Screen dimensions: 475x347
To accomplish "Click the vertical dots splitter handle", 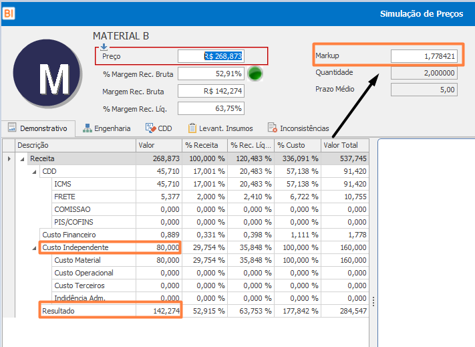I will tap(373, 302).
